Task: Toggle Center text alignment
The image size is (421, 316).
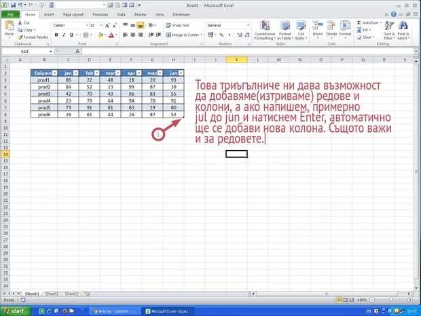Action: pos(132,35)
